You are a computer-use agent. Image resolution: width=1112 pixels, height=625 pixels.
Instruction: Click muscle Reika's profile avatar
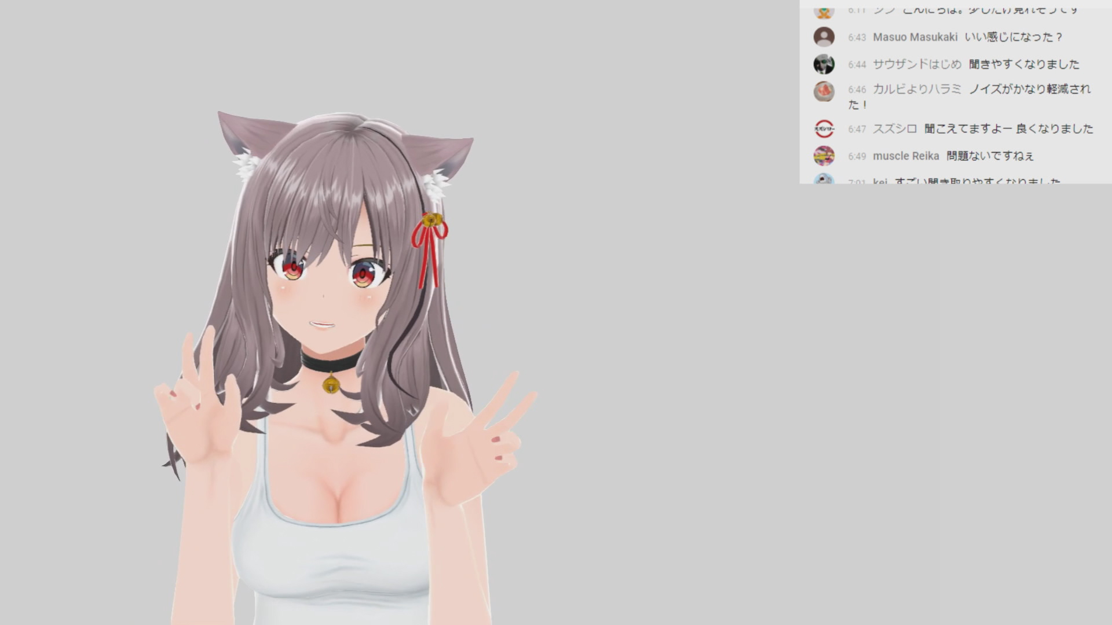coord(824,156)
